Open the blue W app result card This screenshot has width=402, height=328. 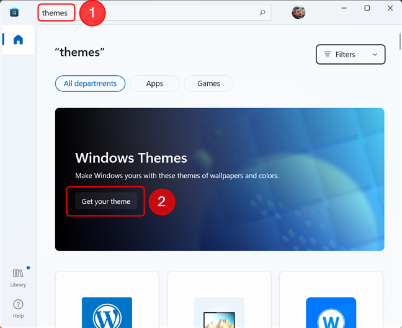[x=331, y=299]
